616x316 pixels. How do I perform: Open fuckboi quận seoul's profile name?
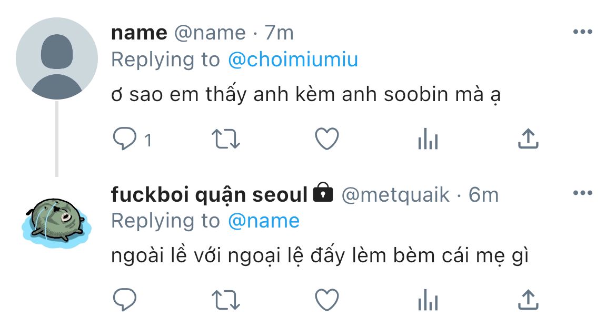point(209,195)
